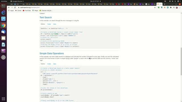Show all applications grid
Image resolution: width=182 pixels, height=102 pixels.
click(x=3, y=99)
